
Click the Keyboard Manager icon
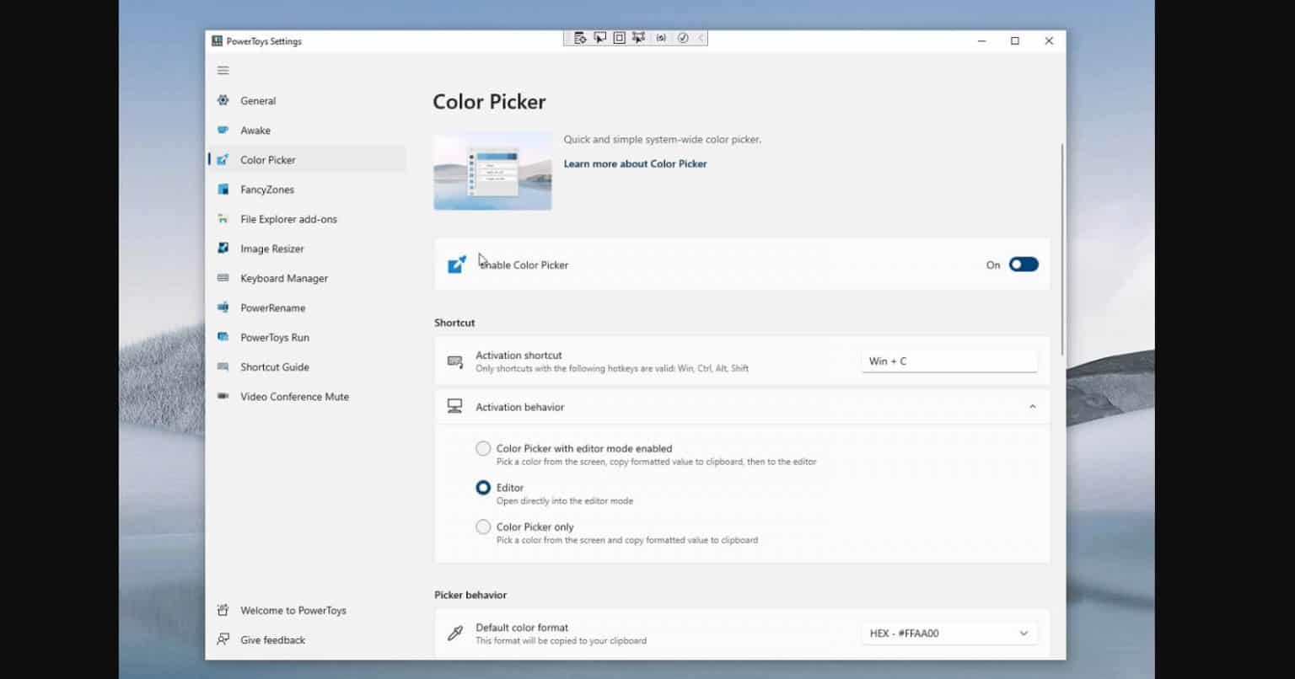[223, 278]
